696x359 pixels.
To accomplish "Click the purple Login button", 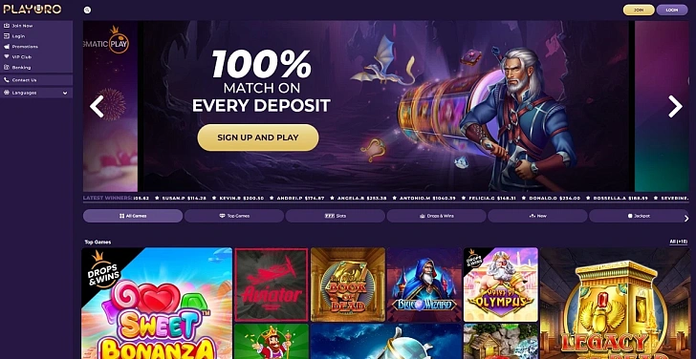I will coord(672,10).
